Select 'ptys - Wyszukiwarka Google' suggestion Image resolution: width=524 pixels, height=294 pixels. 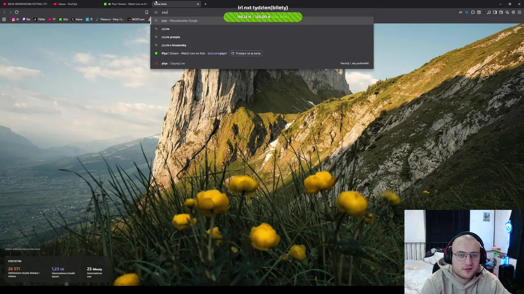[x=262, y=20]
